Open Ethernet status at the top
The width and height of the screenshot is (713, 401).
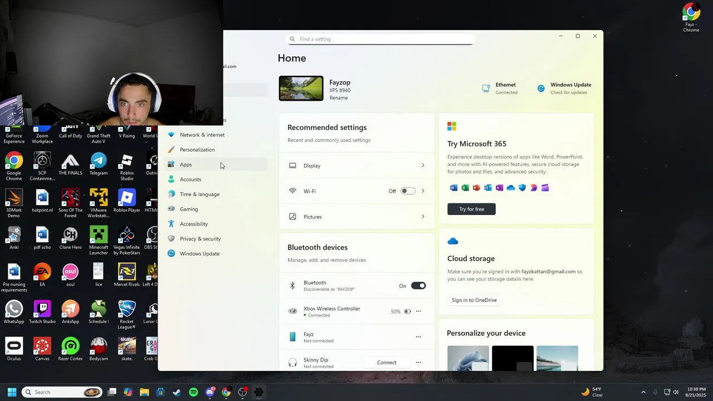[x=500, y=88]
